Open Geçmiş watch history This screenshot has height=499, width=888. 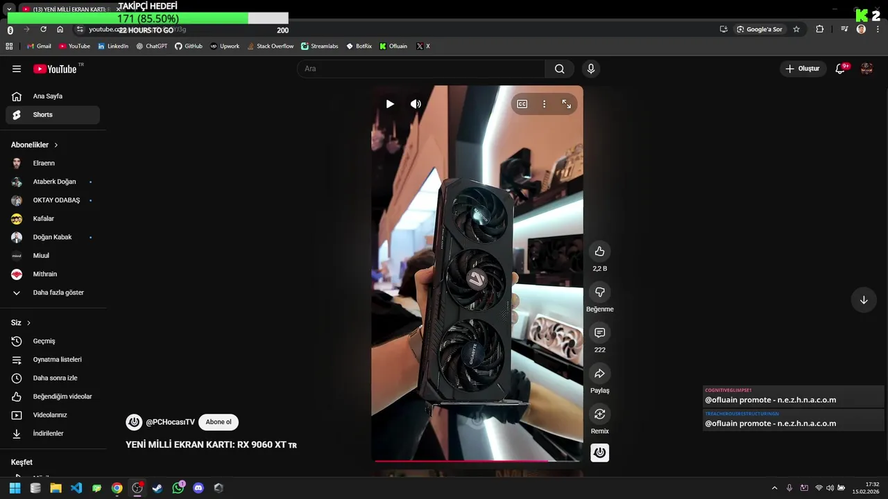[x=53, y=341]
